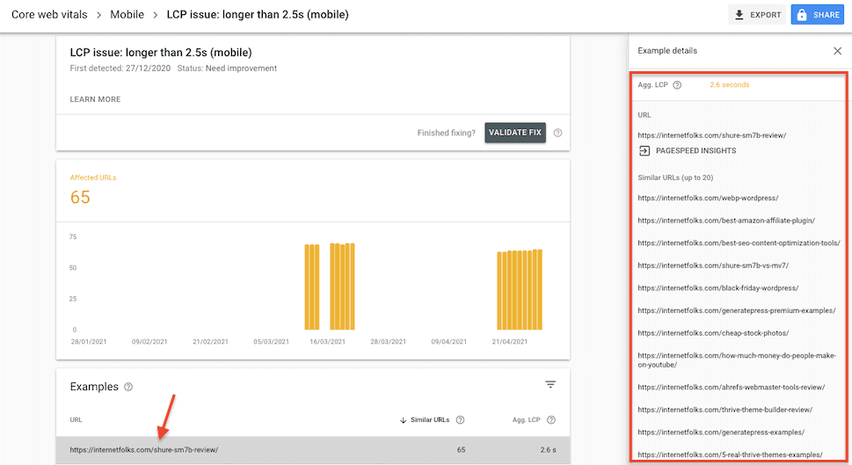Image resolution: width=852 pixels, height=465 pixels.
Task: Click the Agg. LCP column header text
Action: click(526, 420)
